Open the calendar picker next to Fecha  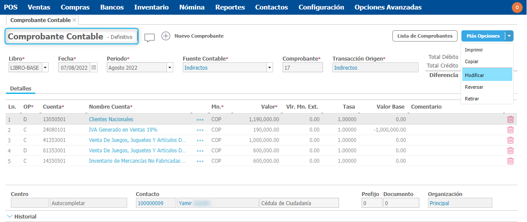point(94,68)
